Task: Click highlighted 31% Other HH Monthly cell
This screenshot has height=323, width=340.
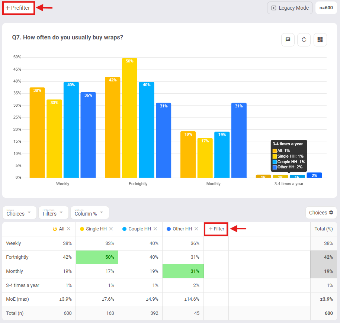Action: pyautogui.click(x=183, y=271)
